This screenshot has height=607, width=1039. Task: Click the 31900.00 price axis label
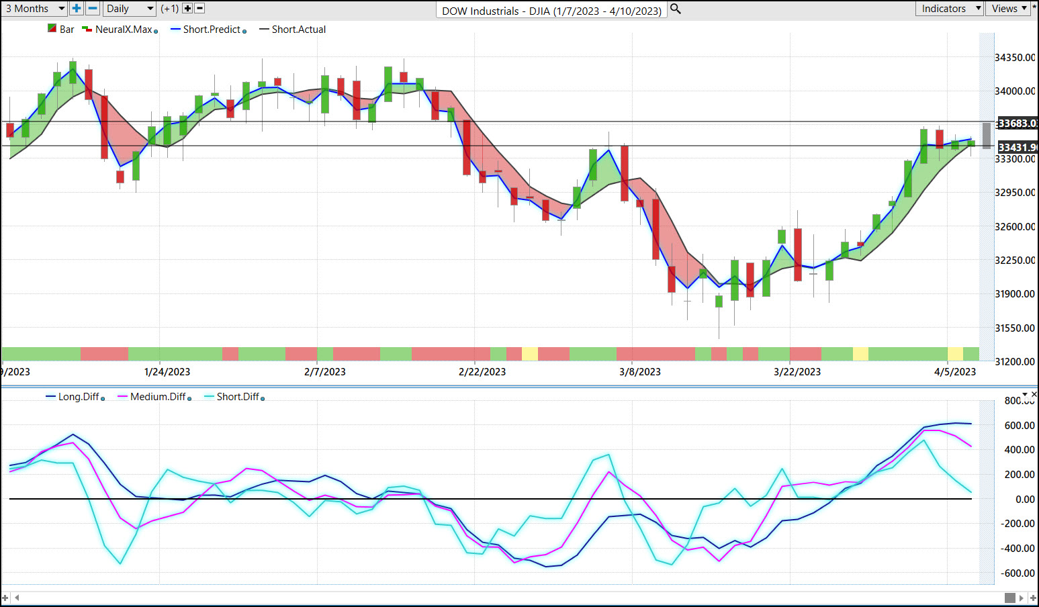[x=1015, y=294]
